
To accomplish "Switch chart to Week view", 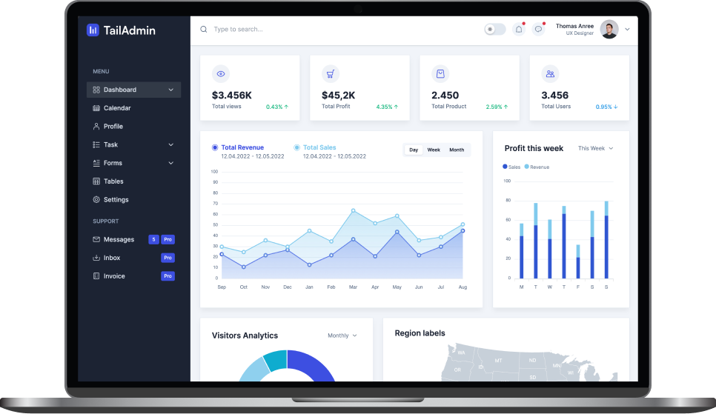I will coord(434,150).
